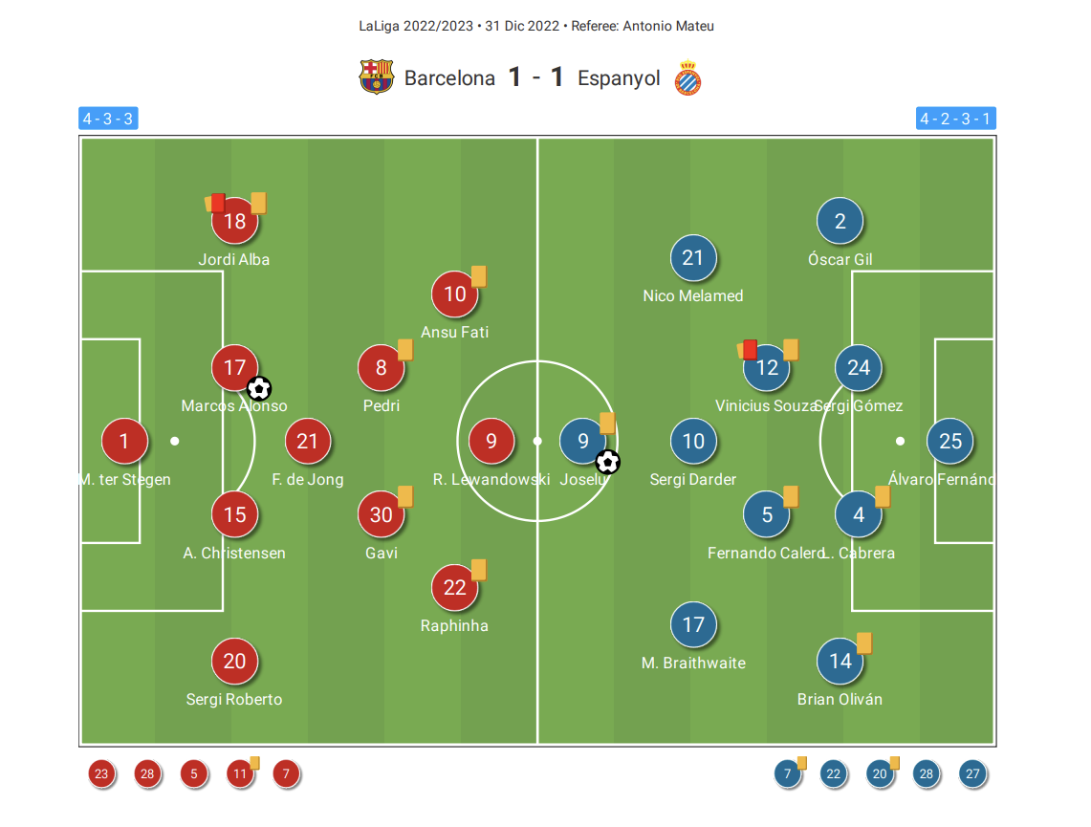Click the Barcelona team name
This screenshot has height=827, width=1091.
pos(449,77)
